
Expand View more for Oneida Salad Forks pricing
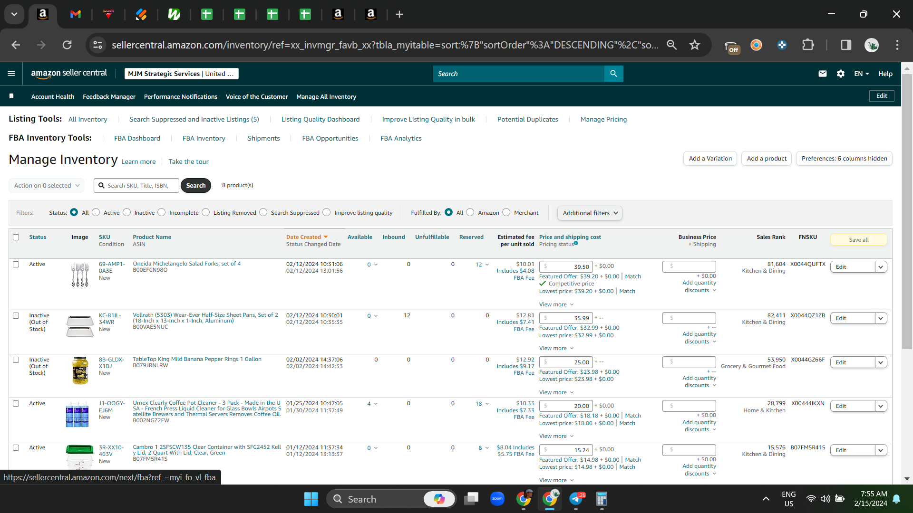click(556, 304)
